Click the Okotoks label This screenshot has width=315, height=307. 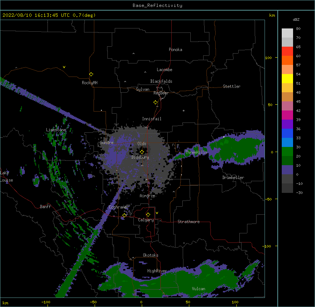pyautogui.click(x=151, y=255)
